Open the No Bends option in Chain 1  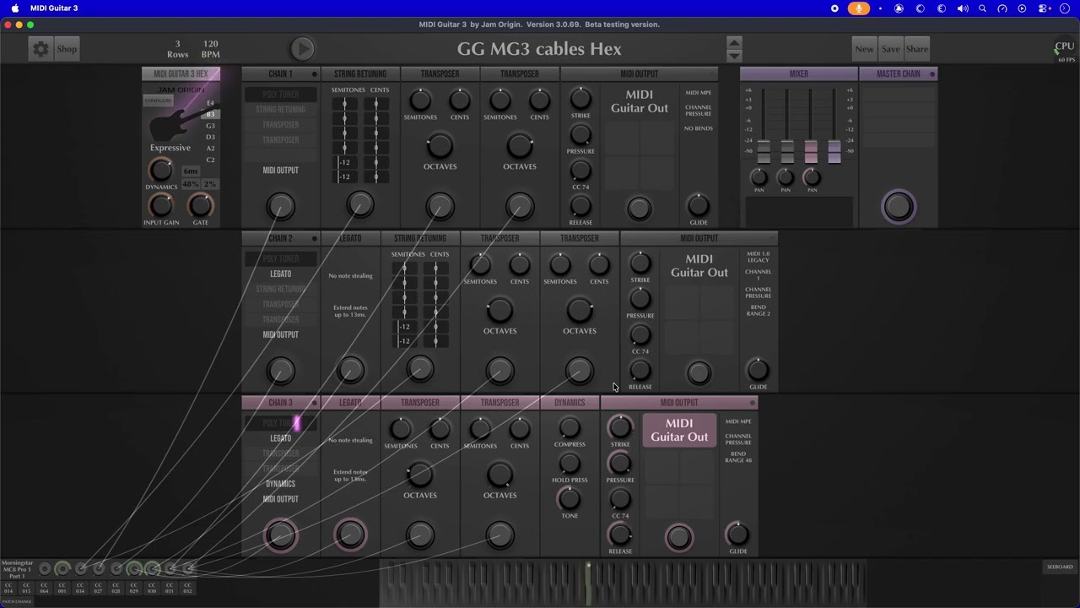(699, 128)
